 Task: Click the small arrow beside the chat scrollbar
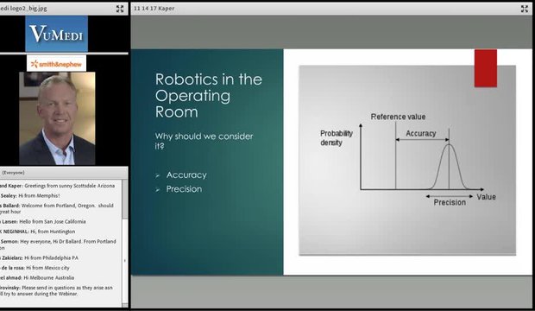click(125, 261)
